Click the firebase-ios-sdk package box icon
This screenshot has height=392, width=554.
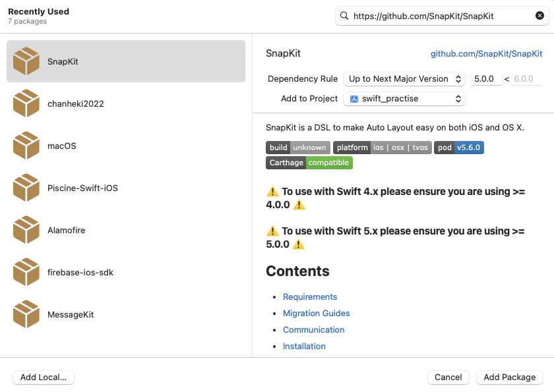click(26, 272)
